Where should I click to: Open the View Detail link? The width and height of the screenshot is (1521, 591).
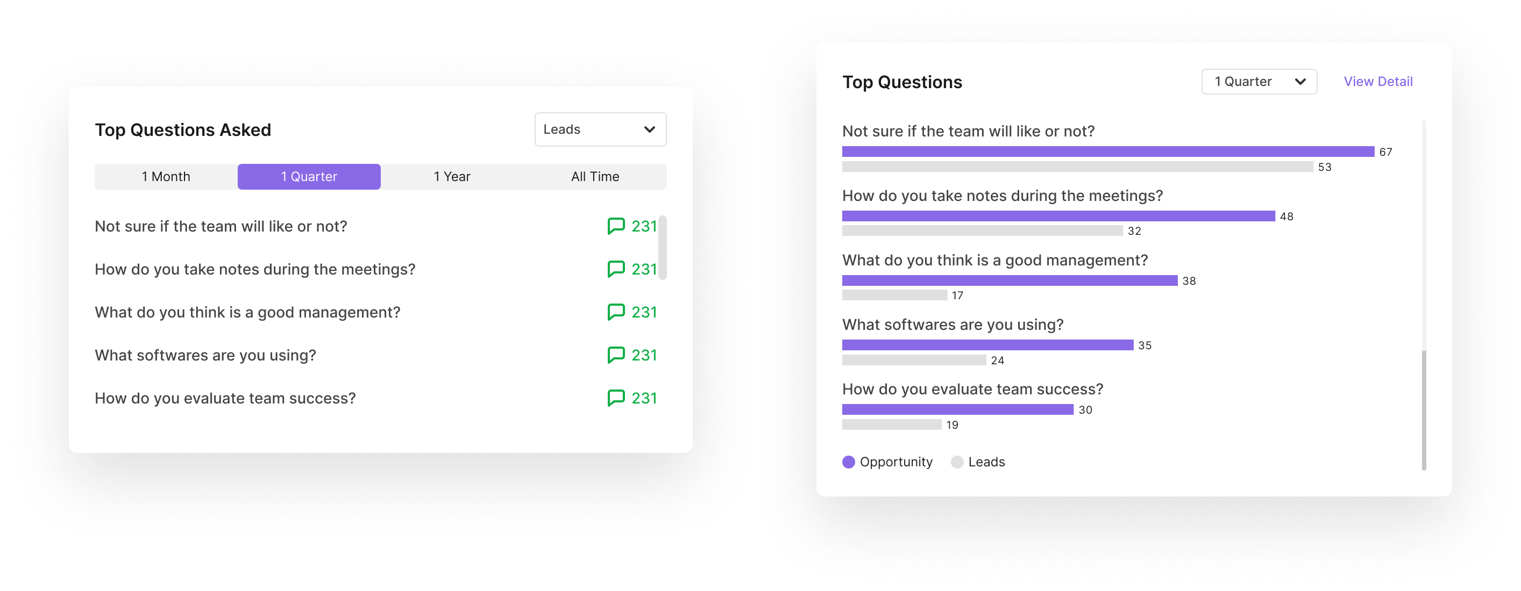[x=1377, y=81]
